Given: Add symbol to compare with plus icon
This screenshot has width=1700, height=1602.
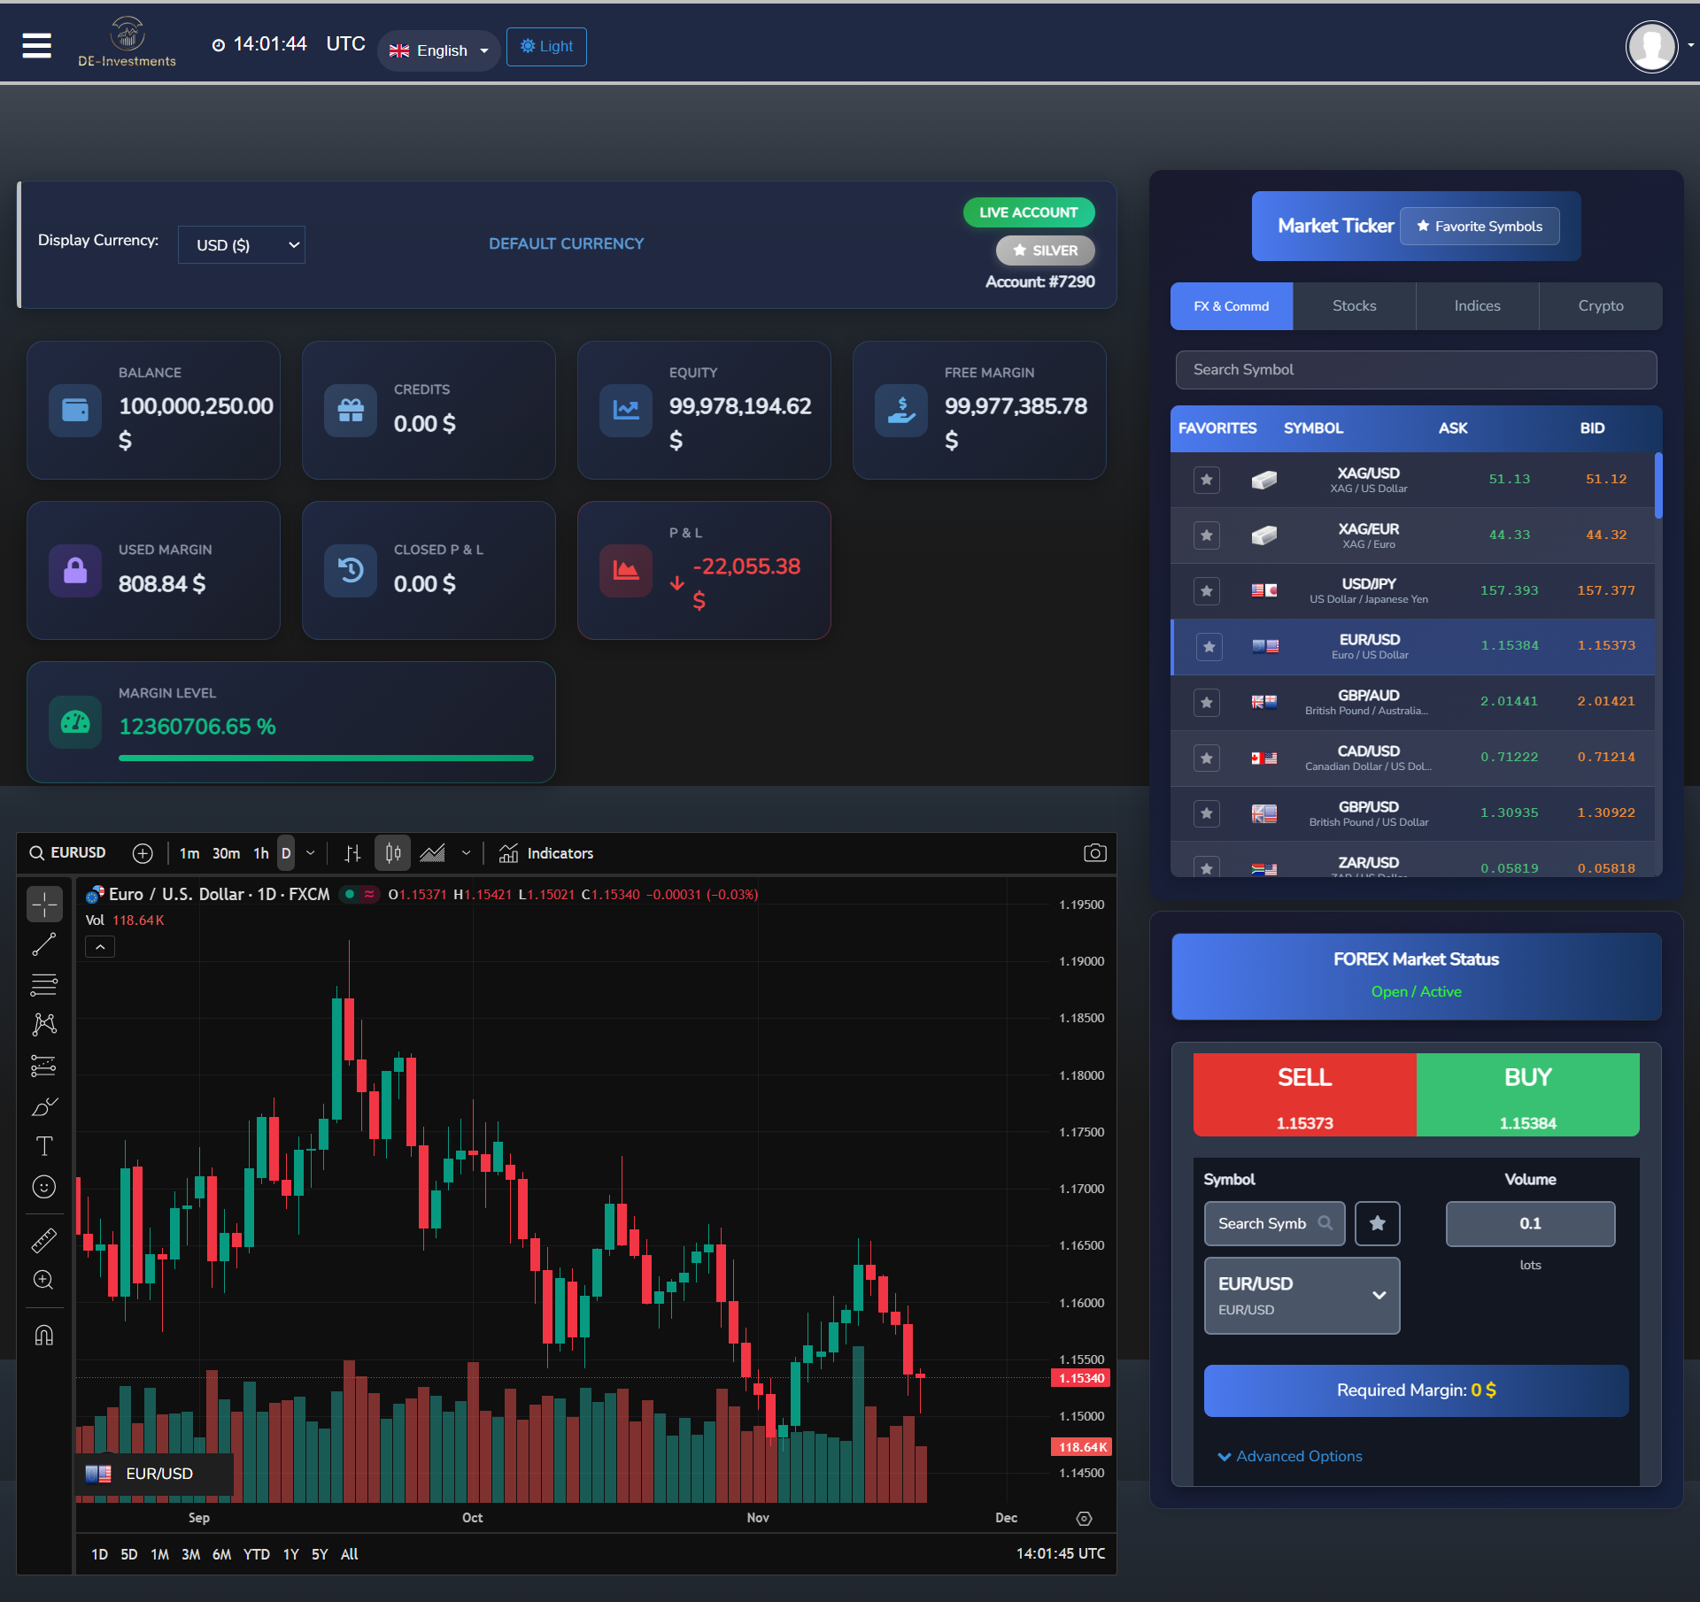Looking at the screenshot, I should point(143,853).
